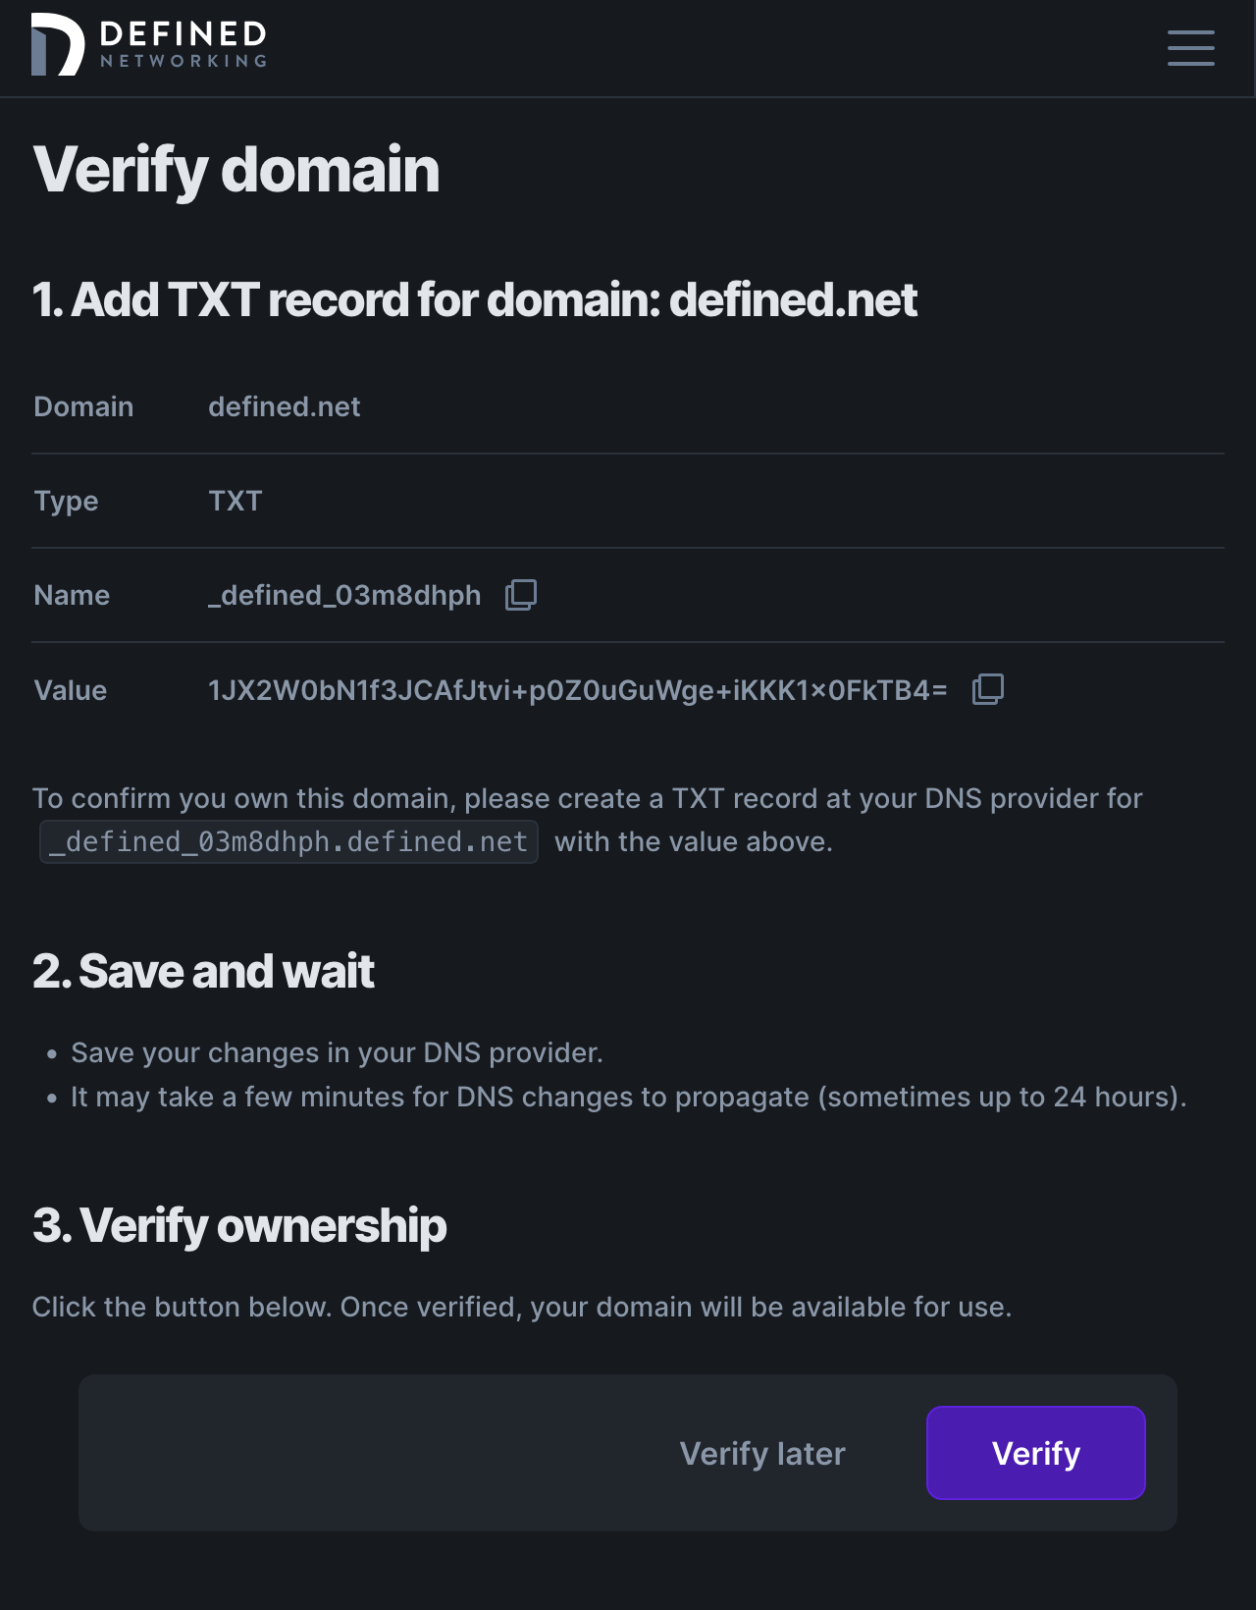Click the Defined Networking logo
The image size is (1256, 1610).
click(149, 45)
